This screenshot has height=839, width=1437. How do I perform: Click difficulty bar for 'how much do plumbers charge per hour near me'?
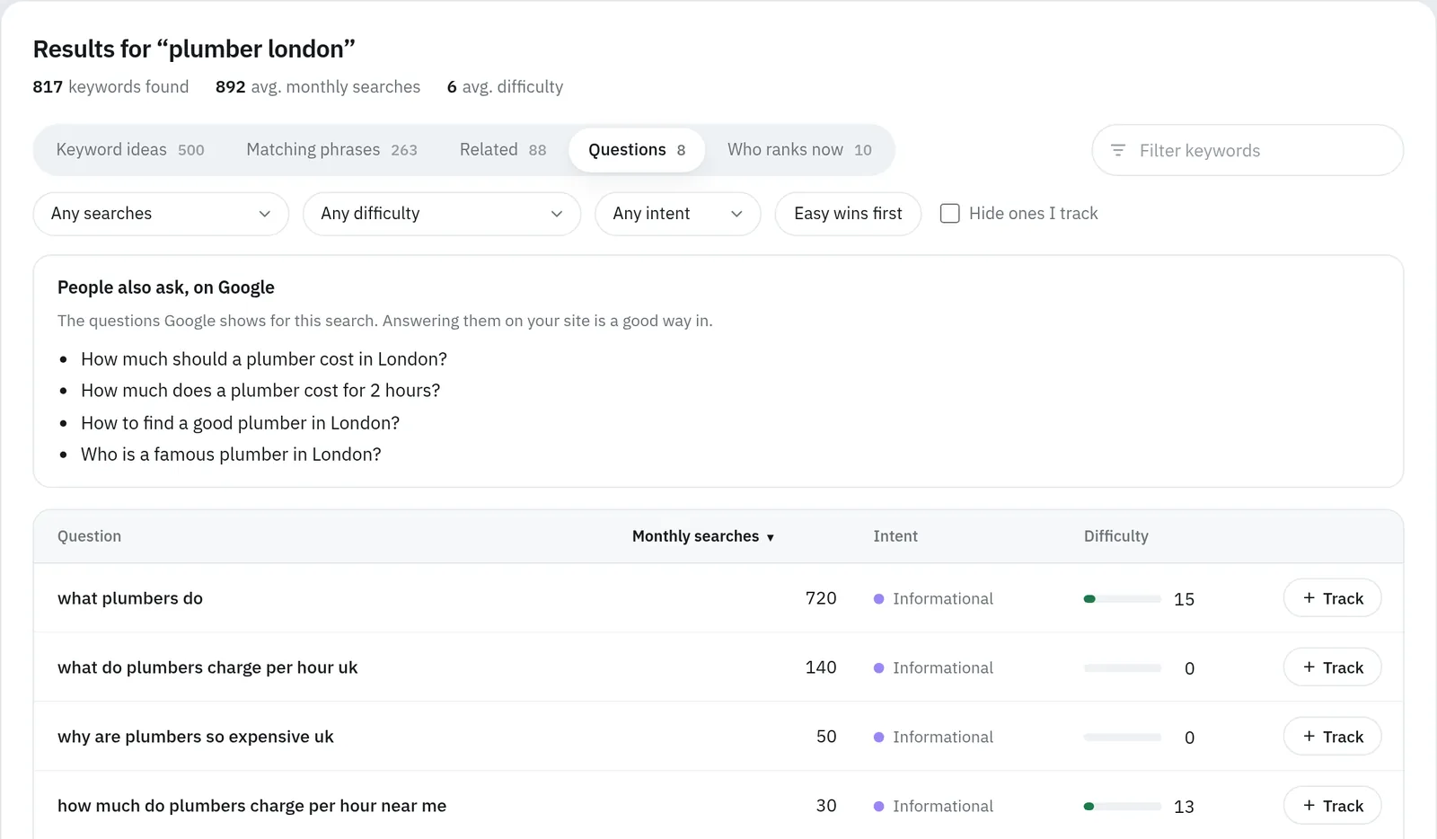click(x=1123, y=807)
